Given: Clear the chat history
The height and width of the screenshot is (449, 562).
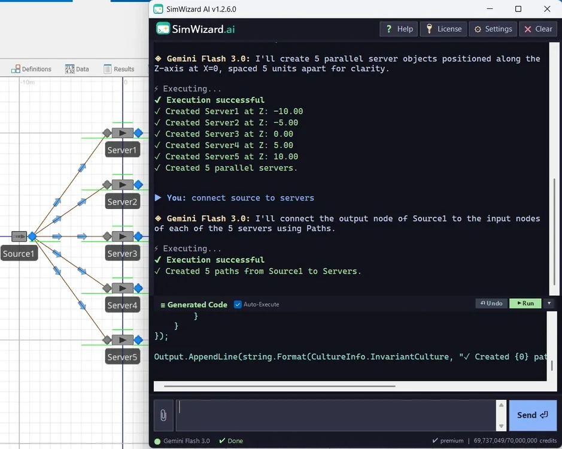Looking at the screenshot, I should pyautogui.click(x=538, y=29).
